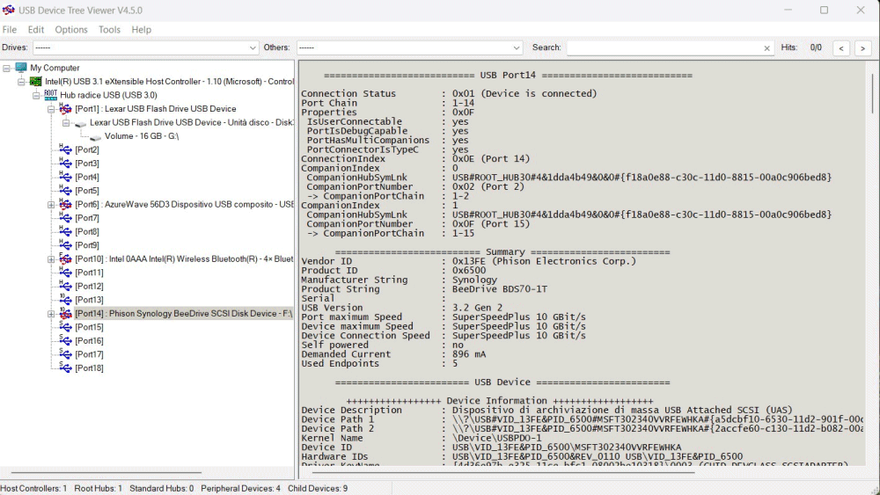Click the USB icon beside Port9
880x495 pixels.
coord(66,245)
